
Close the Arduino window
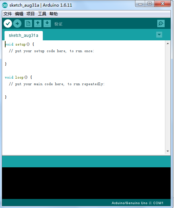coord(163,4)
